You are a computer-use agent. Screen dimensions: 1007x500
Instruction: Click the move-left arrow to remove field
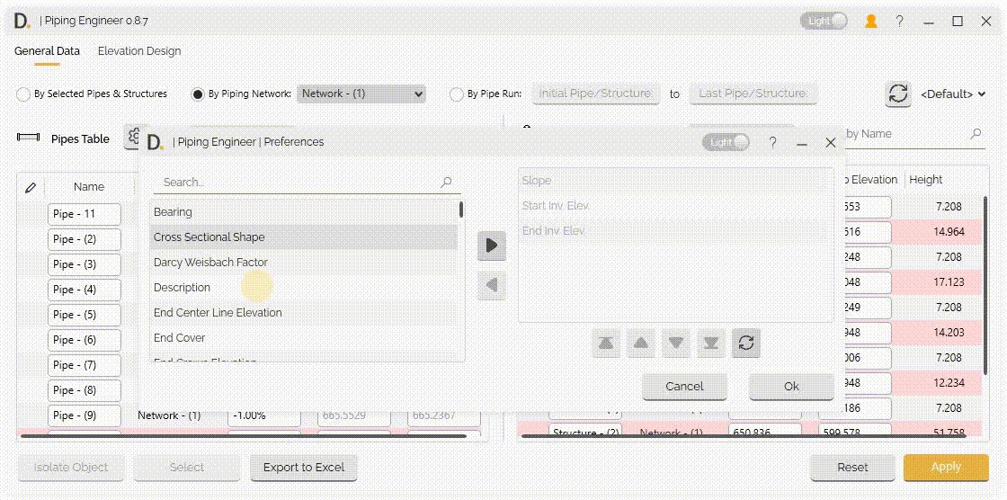491,286
